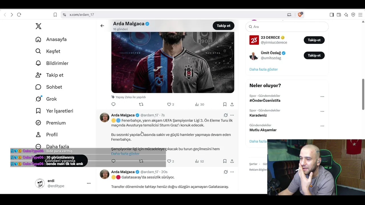Bookmark the Trabzonspor Beşiktaş image post
365x205 pixels.
pyautogui.click(x=225, y=104)
